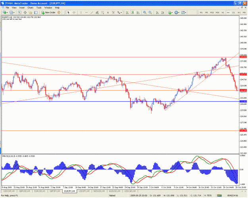Select the Crosshair tool
This screenshot has height=198, width=248.
click(74, 12)
